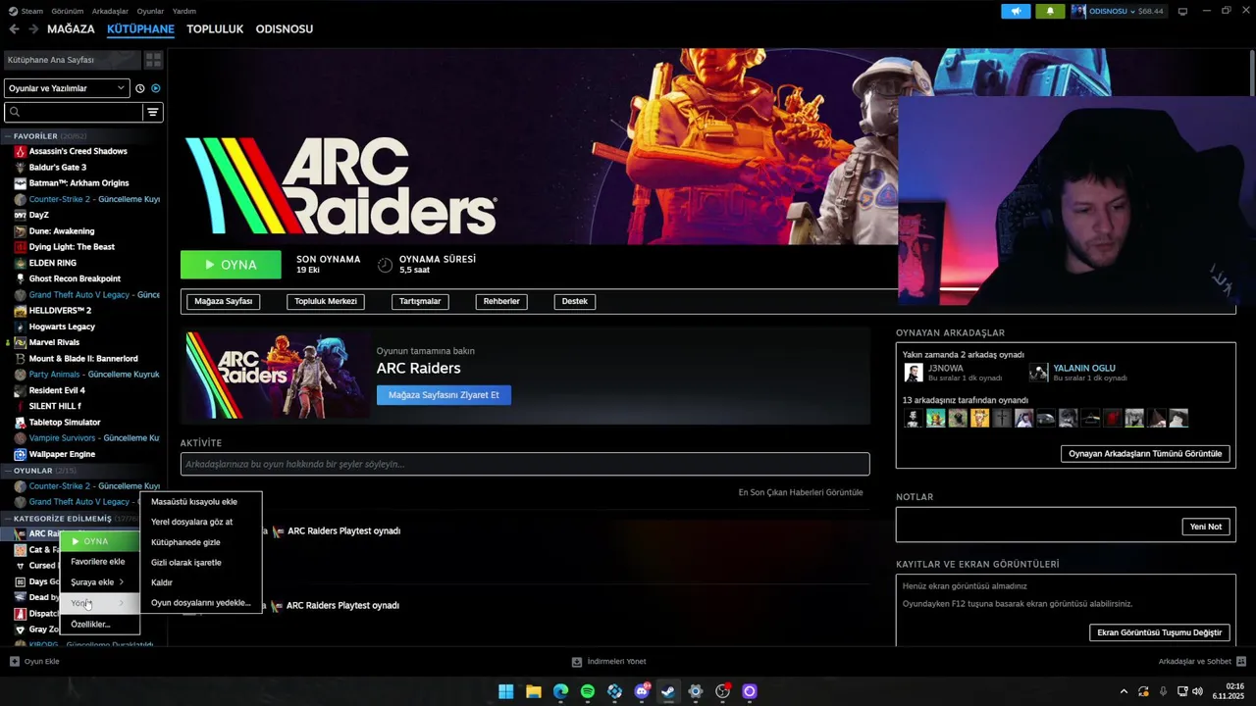Screen dimensions: 1256x706
Task: Select HELLDIVERS 2 icon in library
Action: [20, 311]
